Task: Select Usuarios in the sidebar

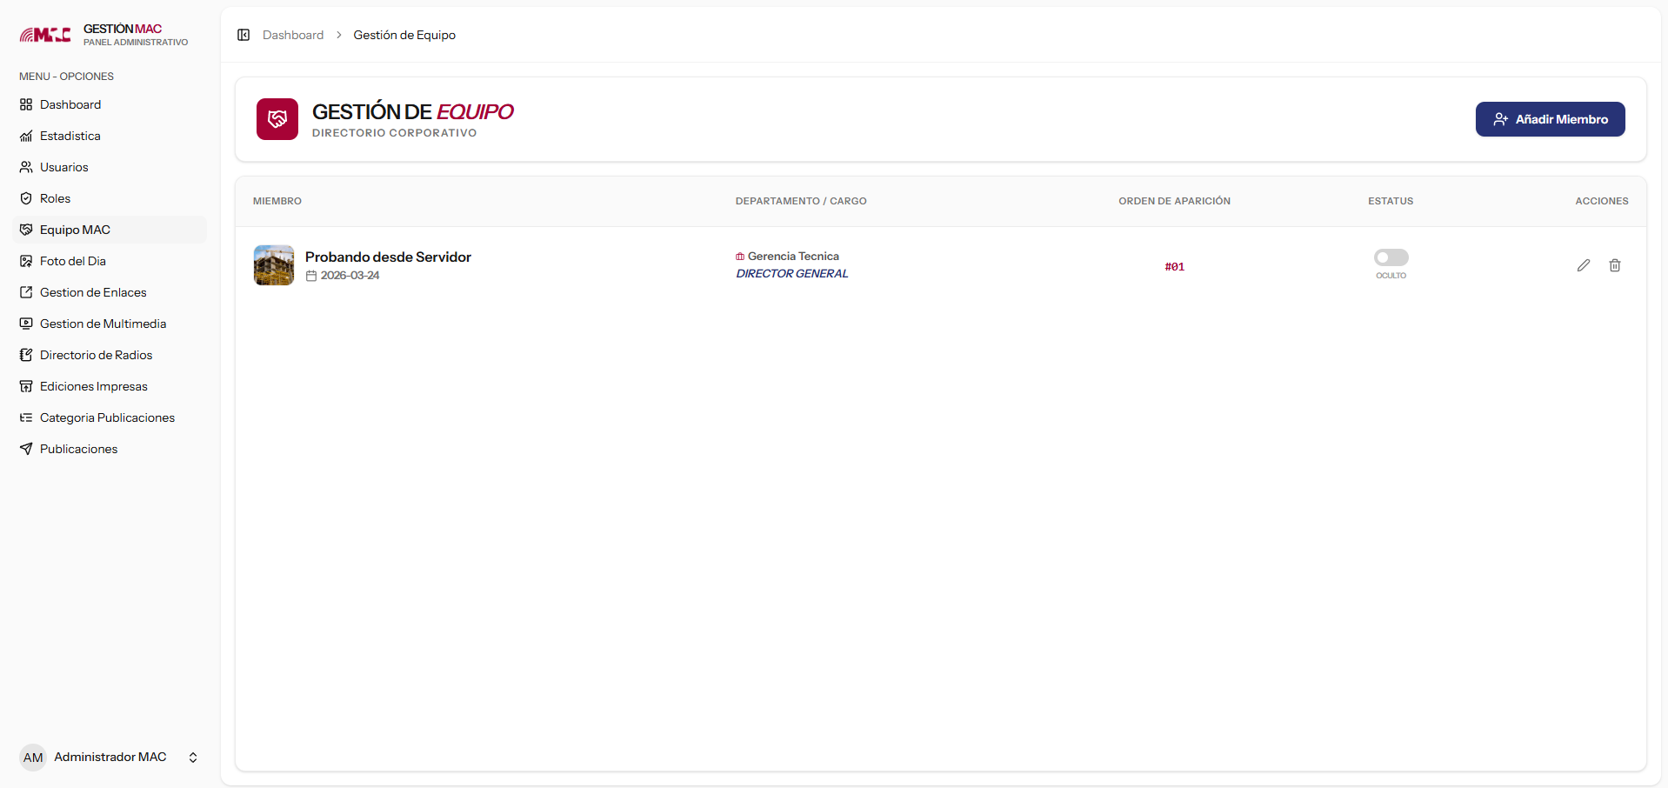Action: coord(63,167)
